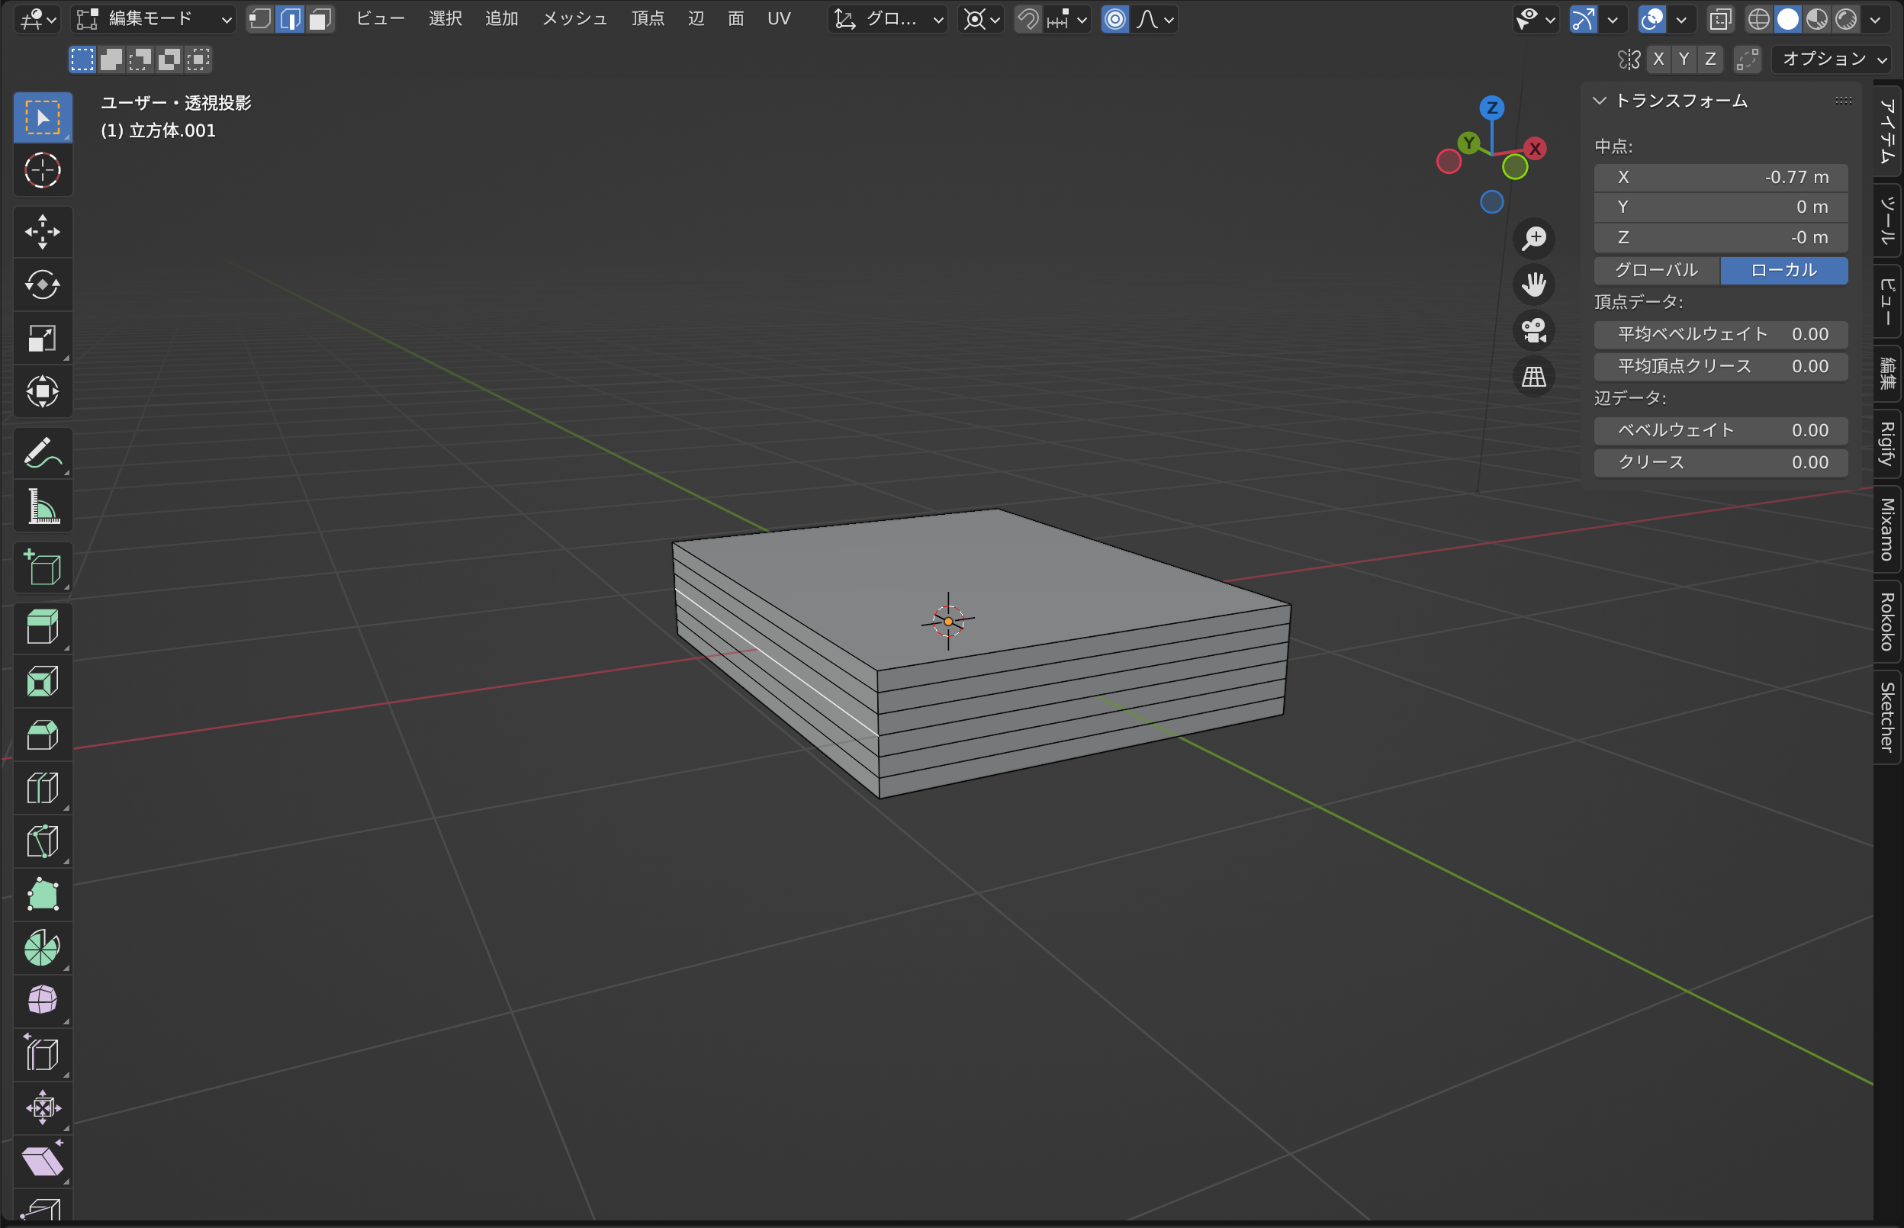Open pivot point dropdown

[982, 18]
